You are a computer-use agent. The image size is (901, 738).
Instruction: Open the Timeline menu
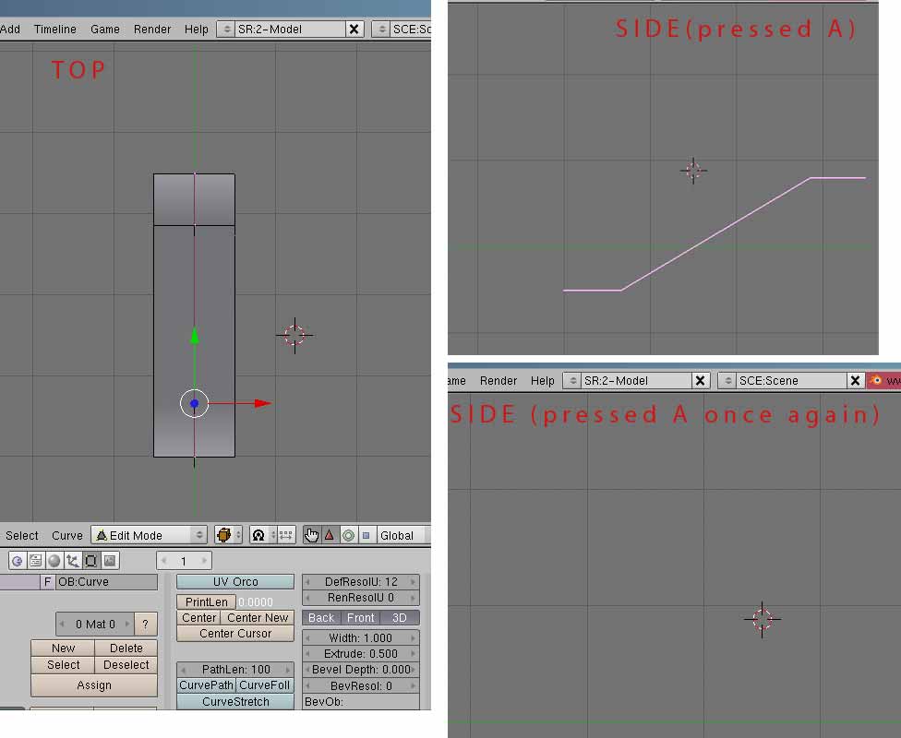click(x=54, y=30)
